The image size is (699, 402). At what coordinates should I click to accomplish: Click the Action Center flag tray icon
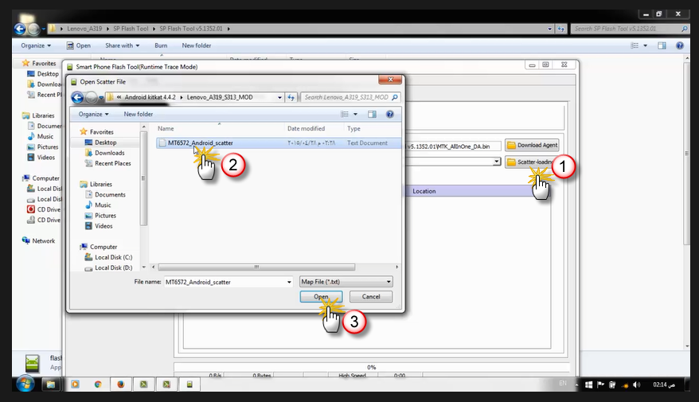coord(600,384)
